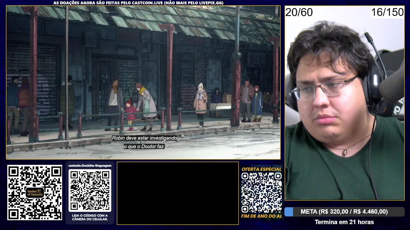Screen dimensions: 410x230
Task: Click the 'FIM DE ANO DO AL' label
Action: click(261, 216)
